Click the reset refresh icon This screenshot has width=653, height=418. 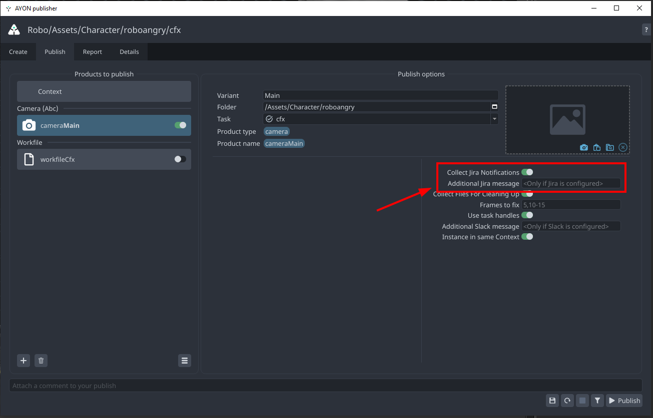(567, 401)
